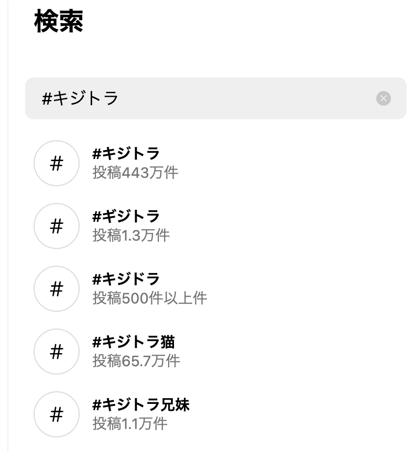The height and width of the screenshot is (452, 414).
Task: Click the hash icon beside #キジトラ with 443万 posts
Action: point(56,163)
